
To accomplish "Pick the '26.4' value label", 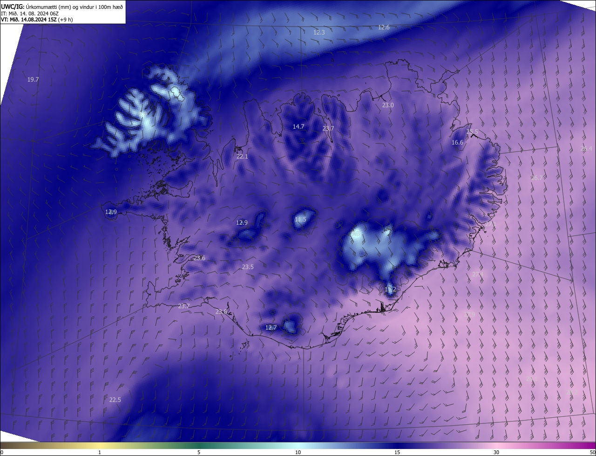I will pos(587,149).
